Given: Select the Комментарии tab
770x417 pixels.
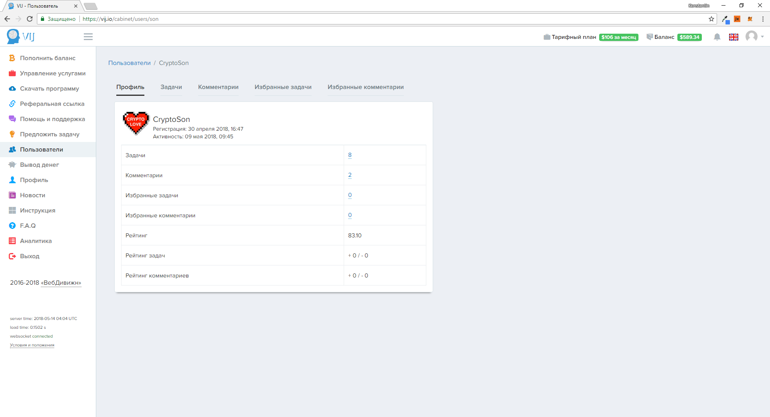Looking at the screenshot, I should pos(218,87).
